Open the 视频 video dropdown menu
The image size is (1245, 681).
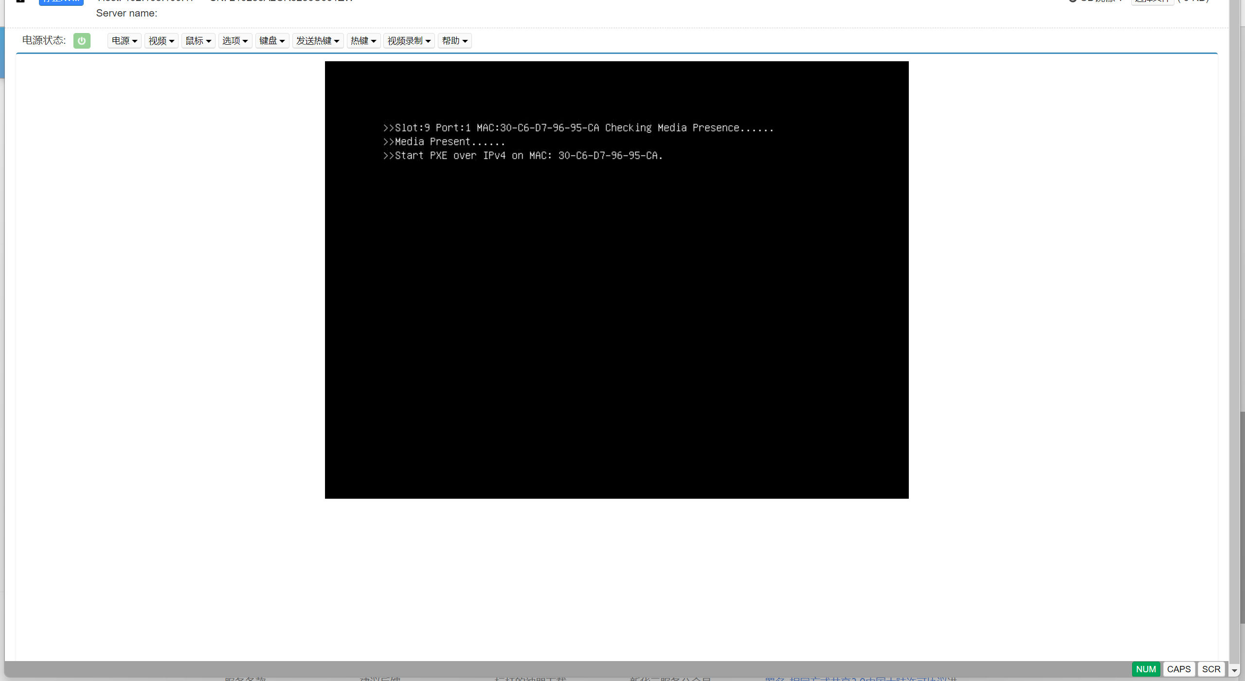click(x=161, y=41)
